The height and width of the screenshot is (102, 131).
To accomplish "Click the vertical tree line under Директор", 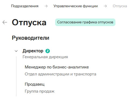I will [16, 76].
